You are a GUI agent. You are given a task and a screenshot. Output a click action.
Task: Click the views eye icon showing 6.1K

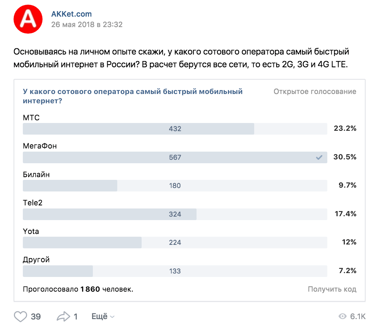click(343, 316)
